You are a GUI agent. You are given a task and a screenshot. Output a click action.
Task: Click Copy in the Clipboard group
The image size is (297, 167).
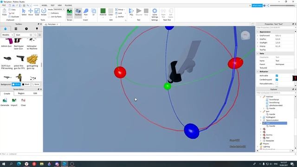coord(12,9)
